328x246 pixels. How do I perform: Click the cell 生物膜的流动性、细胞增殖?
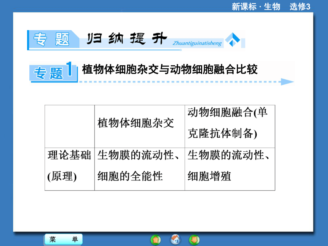(230, 169)
